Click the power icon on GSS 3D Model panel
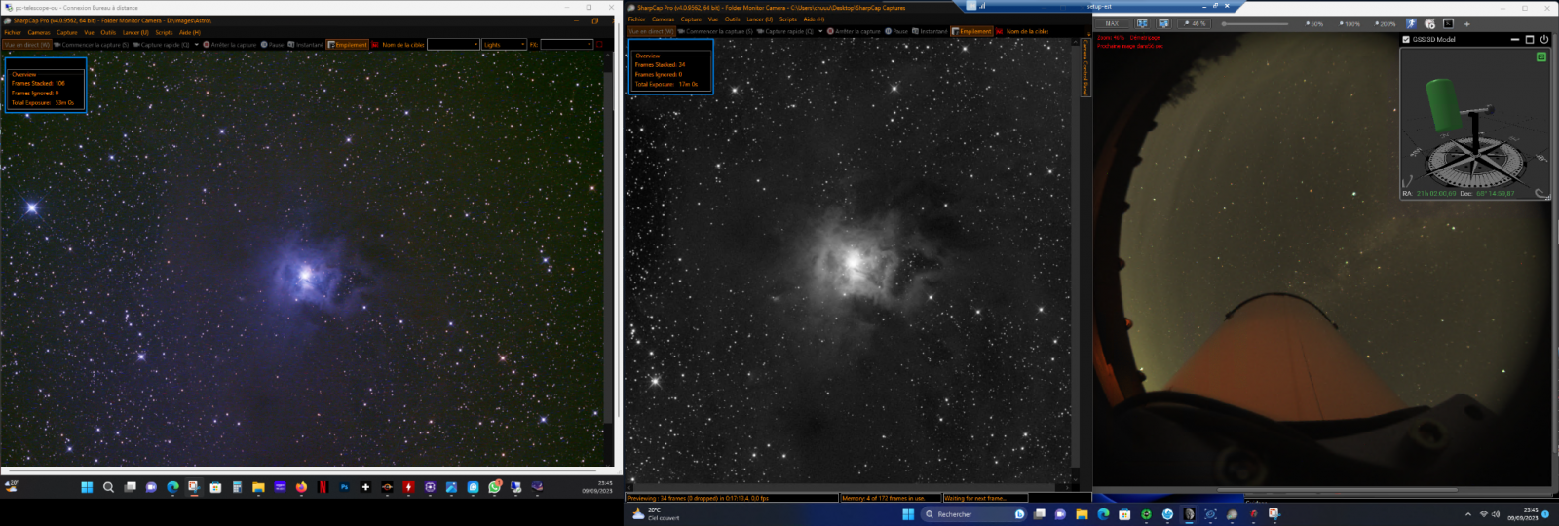 click(1544, 40)
